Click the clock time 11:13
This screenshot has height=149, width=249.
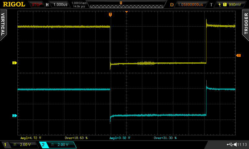pos(242,144)
